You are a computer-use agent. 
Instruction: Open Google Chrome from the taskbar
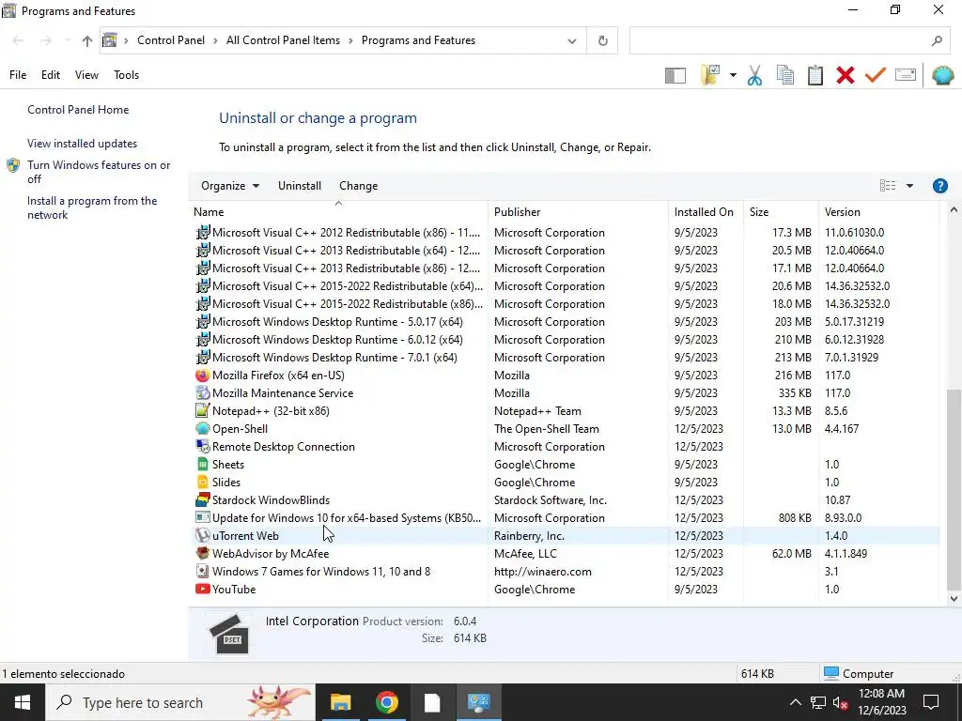coord(386,702)
